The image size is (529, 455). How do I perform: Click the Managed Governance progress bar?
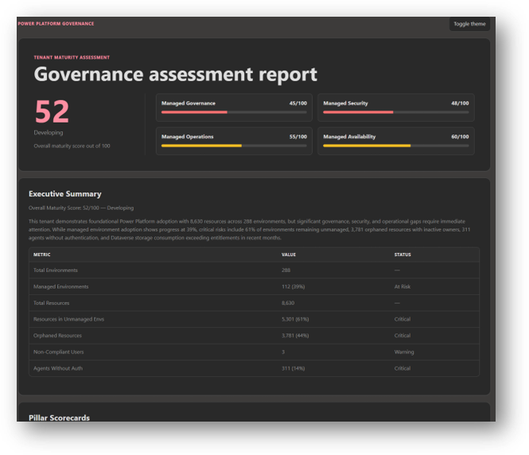pos(234,112)
